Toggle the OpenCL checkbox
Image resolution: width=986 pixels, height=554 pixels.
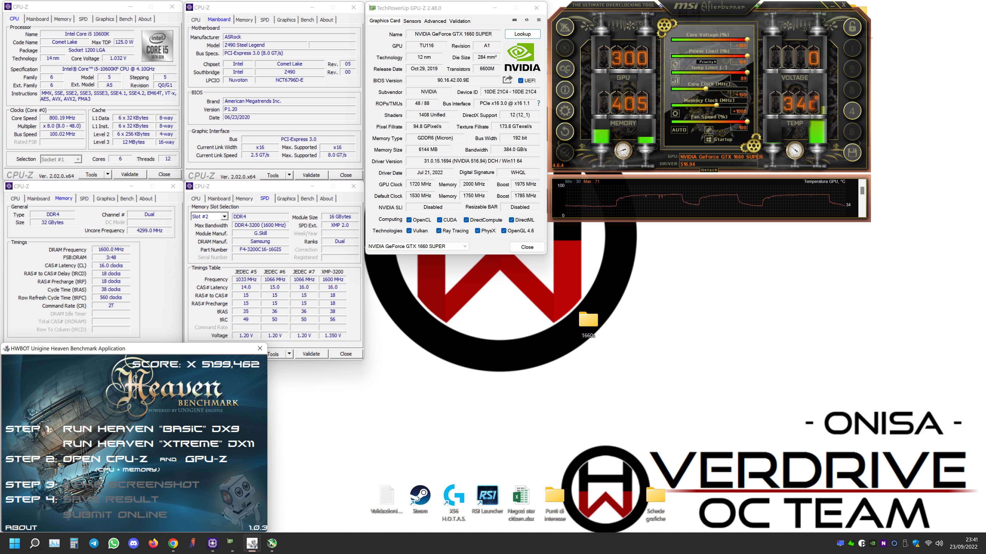(x=409, y=220)
